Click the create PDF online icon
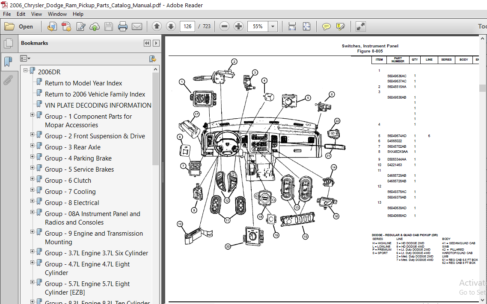 52,26
